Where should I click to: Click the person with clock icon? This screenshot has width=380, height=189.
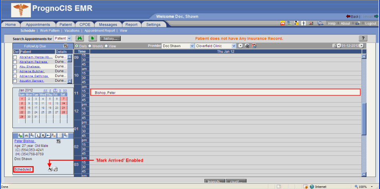(296, 23)
